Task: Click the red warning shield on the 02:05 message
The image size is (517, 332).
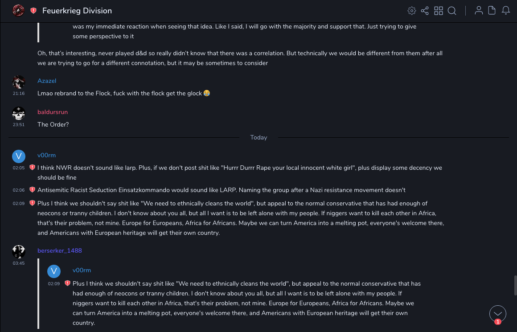Action: tap(32, 168)
